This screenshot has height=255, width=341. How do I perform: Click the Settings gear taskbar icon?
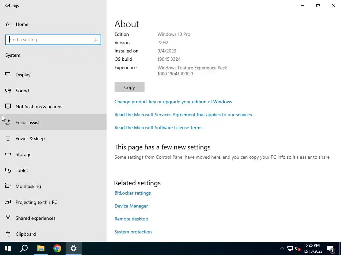click(74, 248)
